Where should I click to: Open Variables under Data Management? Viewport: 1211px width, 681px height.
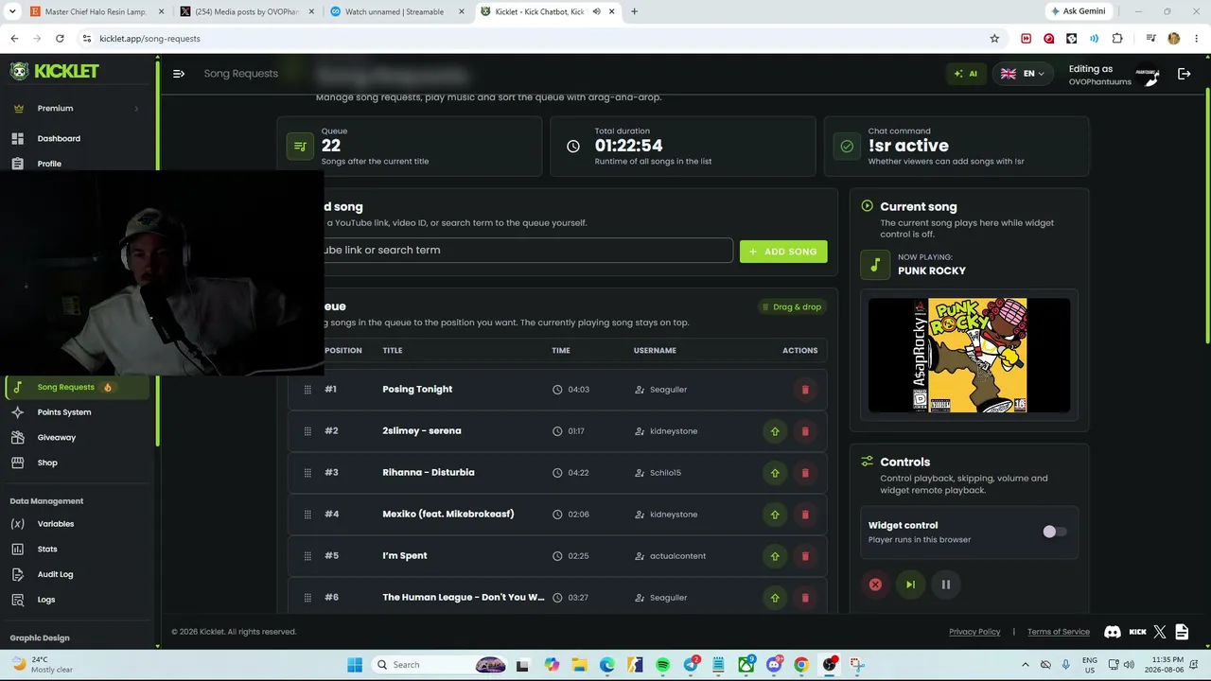click(76, 524)
